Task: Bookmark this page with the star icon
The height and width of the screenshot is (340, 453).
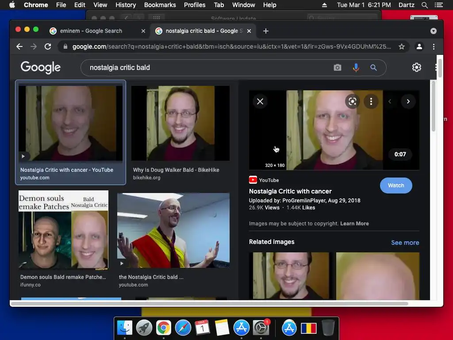Action: tap(402, 46)
